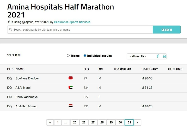Open results page 30
Viewport: 187px width, 127px height.
[120, 122]
